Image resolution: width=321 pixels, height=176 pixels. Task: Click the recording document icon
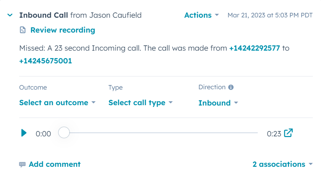pos(23,30)
